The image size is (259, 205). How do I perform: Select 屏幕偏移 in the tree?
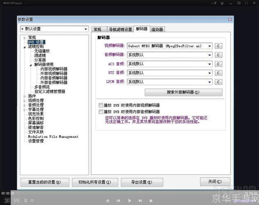(x=36, y=123)
